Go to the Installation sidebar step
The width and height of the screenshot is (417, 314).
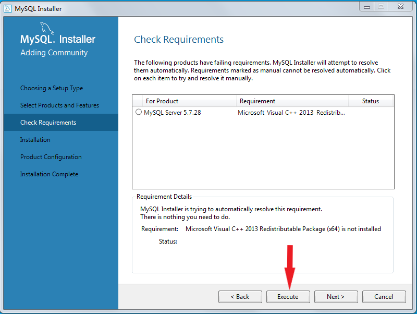[x=35, y=140]
